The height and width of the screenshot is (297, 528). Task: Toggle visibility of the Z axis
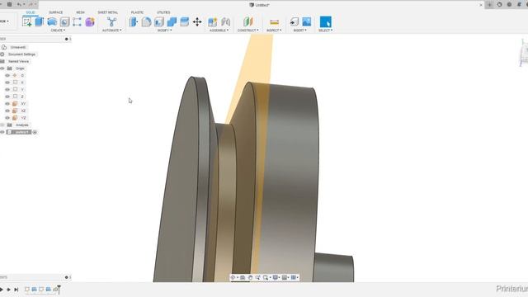point(7,97)
